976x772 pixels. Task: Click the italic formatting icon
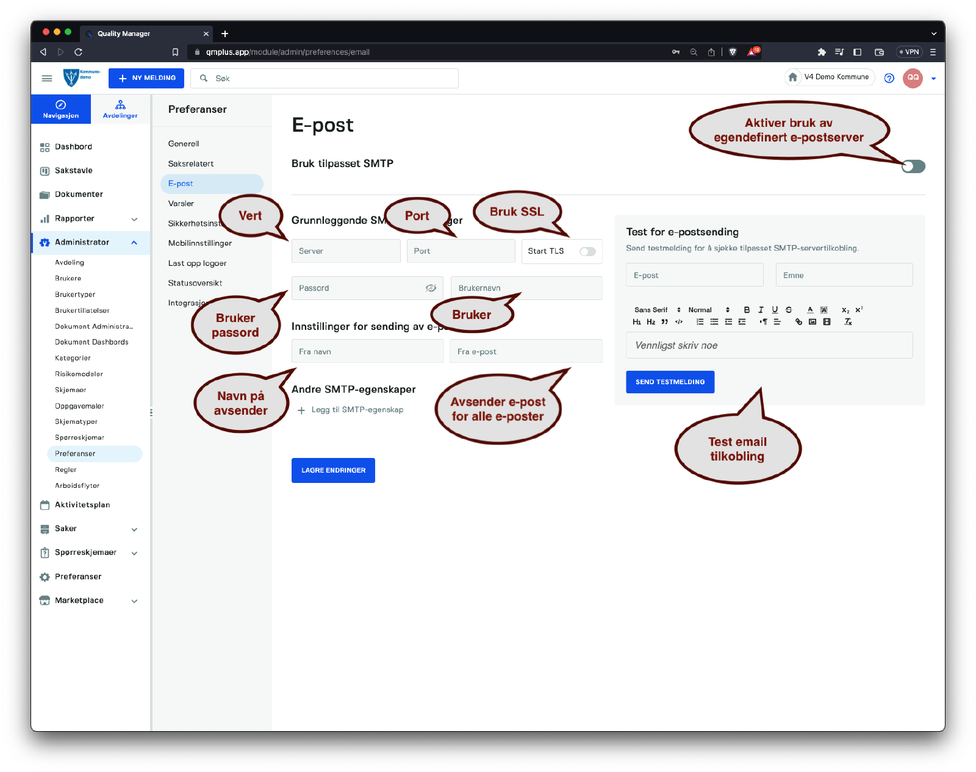click(x=761, y=310)
